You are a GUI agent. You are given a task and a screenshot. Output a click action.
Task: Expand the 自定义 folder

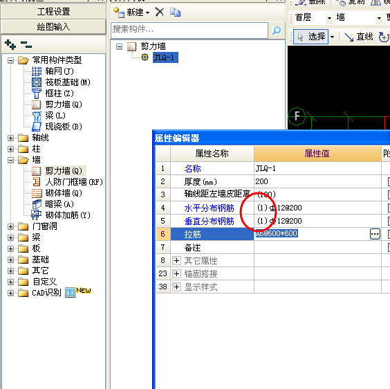pyautogui.click(x=10, y=282)
